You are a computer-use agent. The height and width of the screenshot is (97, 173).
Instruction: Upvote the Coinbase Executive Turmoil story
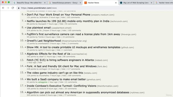pyautogui.click(x=25, y=86)
